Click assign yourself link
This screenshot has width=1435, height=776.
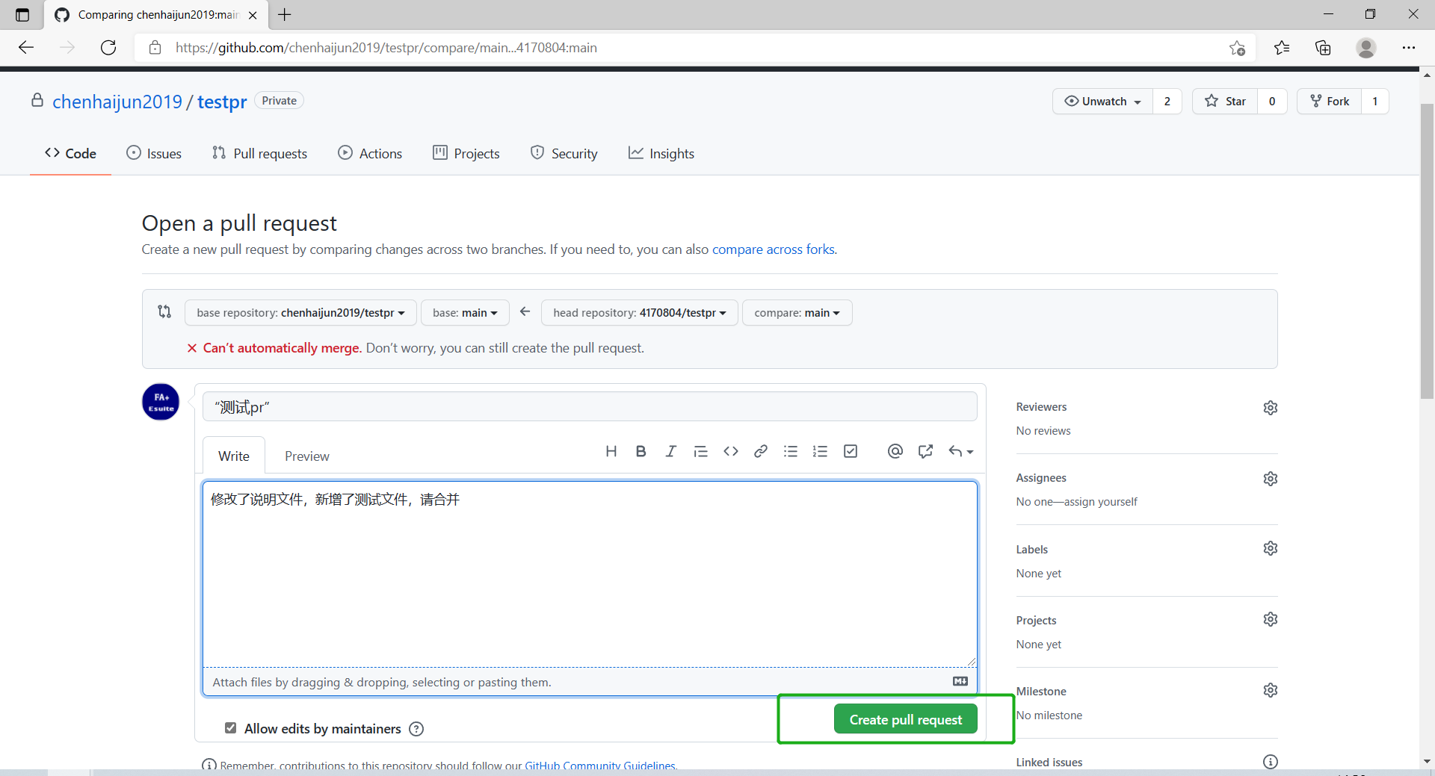(1100, 502)
